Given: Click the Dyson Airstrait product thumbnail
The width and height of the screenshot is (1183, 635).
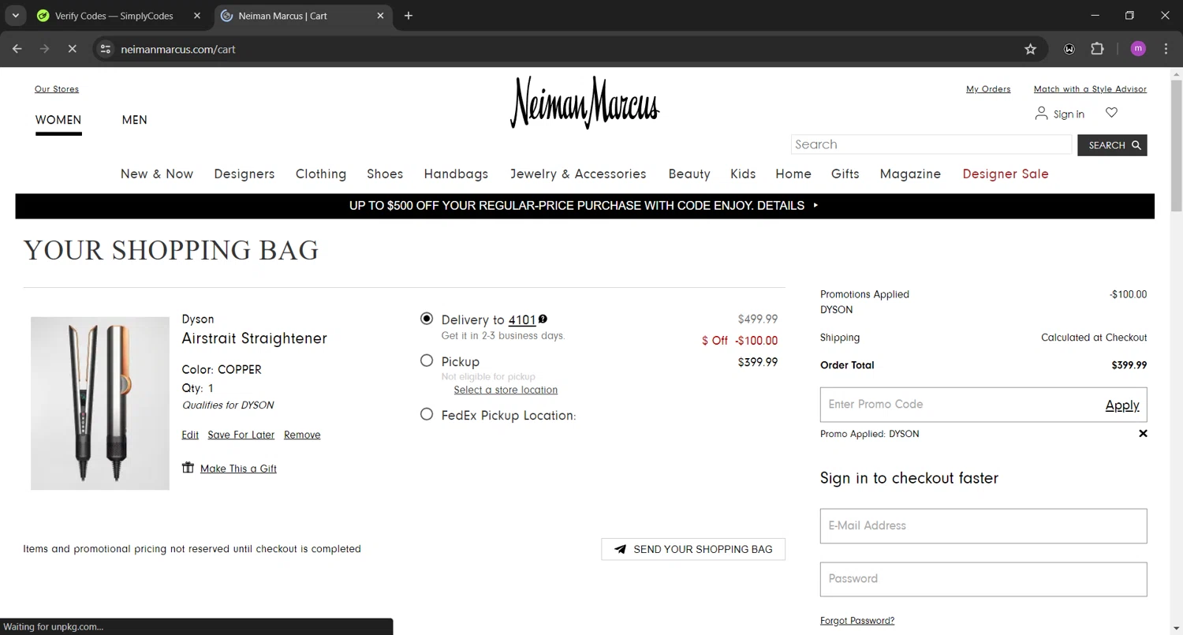Looking at the screenshot, I should 100,403.
